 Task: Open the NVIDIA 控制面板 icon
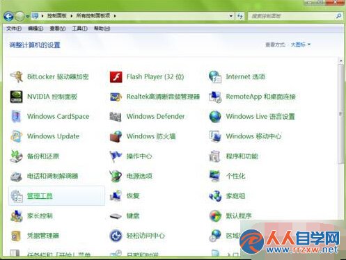coord(17,97)
